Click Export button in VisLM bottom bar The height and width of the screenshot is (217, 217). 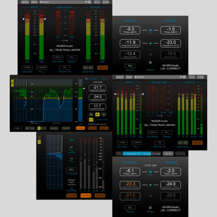[66, 128]
